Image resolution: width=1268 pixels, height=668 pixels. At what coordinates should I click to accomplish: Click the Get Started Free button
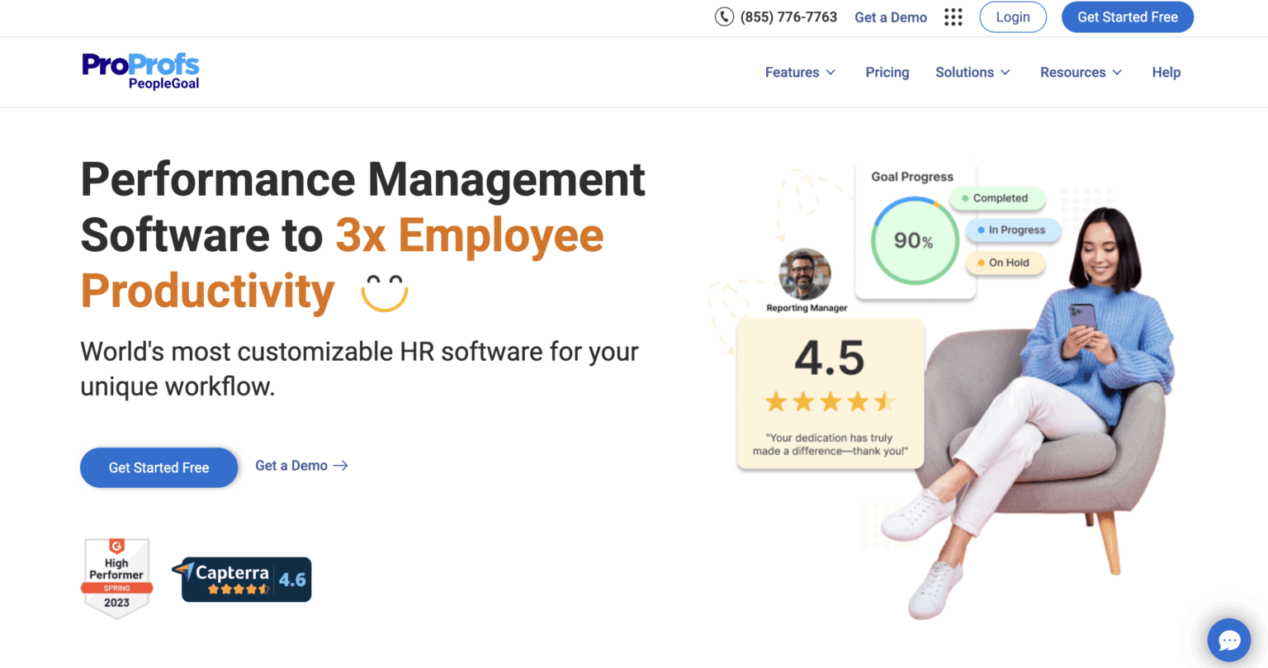tap(158, 467)
